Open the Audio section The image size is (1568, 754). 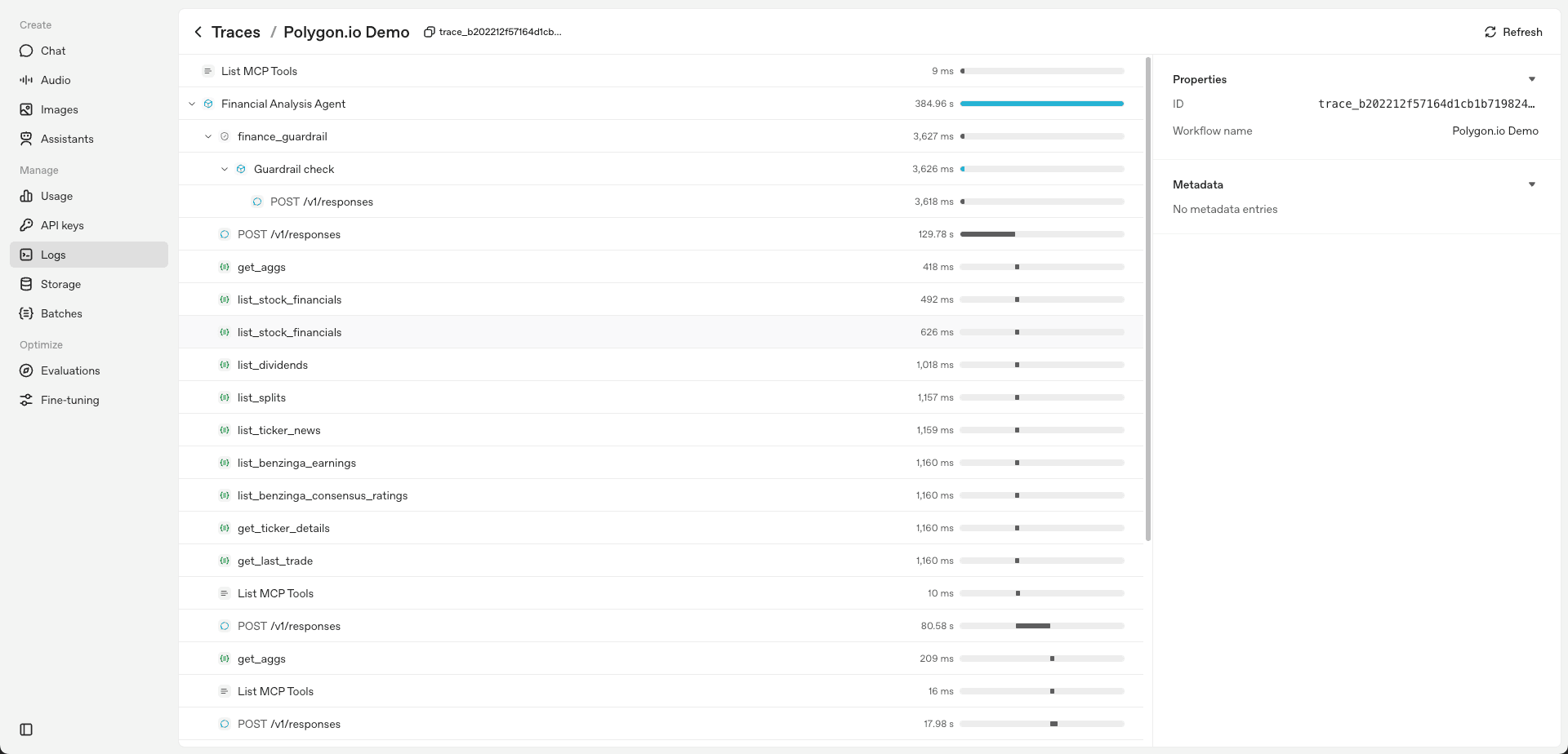point(56,80)
